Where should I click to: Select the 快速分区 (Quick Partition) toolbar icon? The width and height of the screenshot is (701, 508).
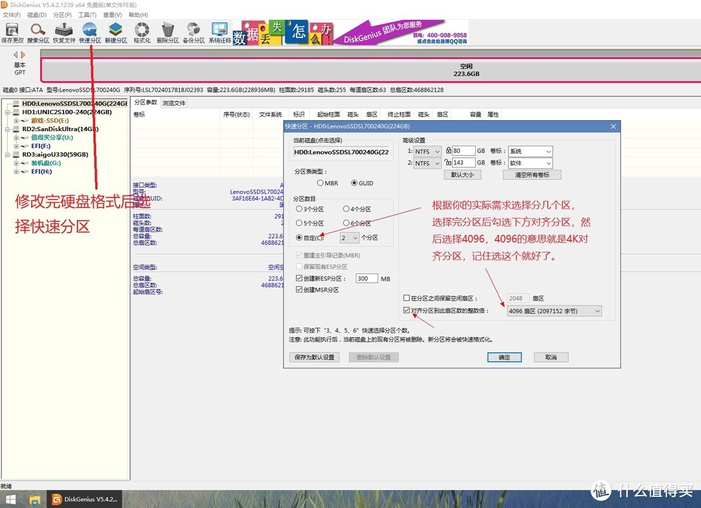coord(89,30)
